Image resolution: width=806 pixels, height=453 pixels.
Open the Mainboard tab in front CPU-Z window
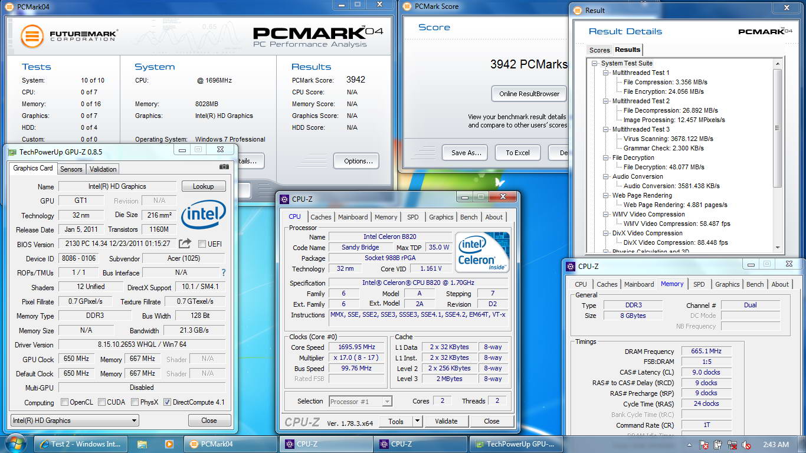tap(353, 217)
